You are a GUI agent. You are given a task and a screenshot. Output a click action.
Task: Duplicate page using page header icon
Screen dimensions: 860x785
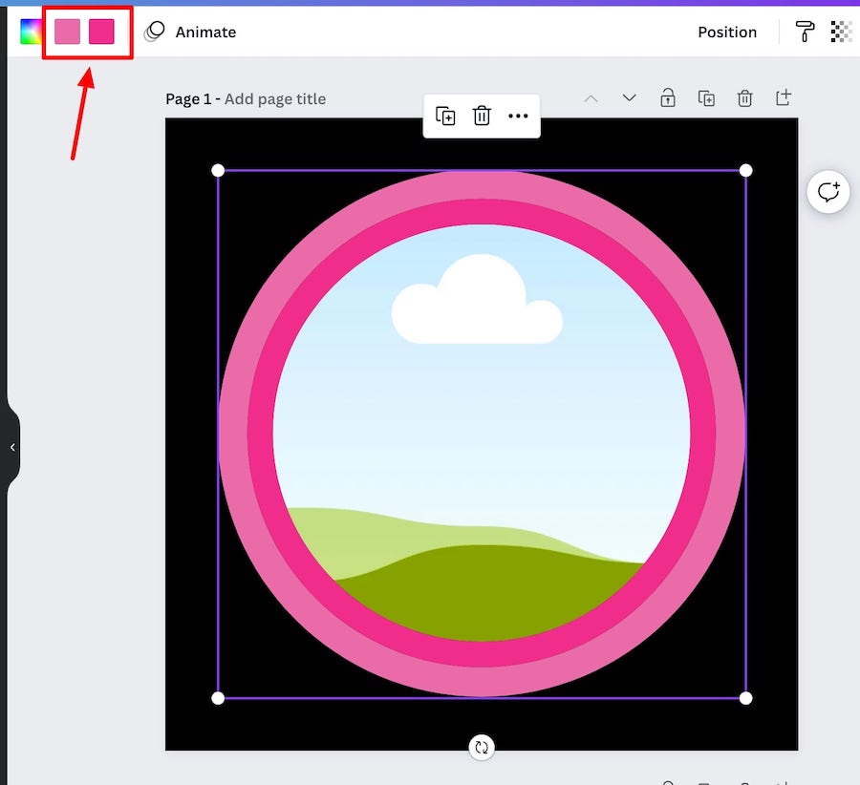tap(706, 98)
